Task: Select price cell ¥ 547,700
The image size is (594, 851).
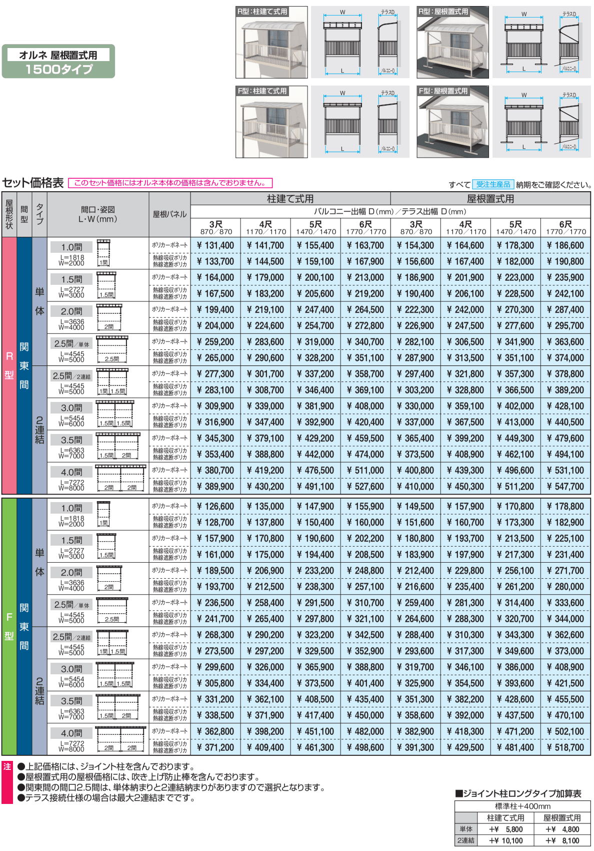Action: [x=565, y=486]
